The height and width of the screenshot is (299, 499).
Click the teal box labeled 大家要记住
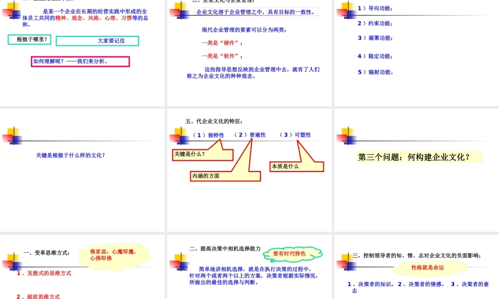[97, 41]
